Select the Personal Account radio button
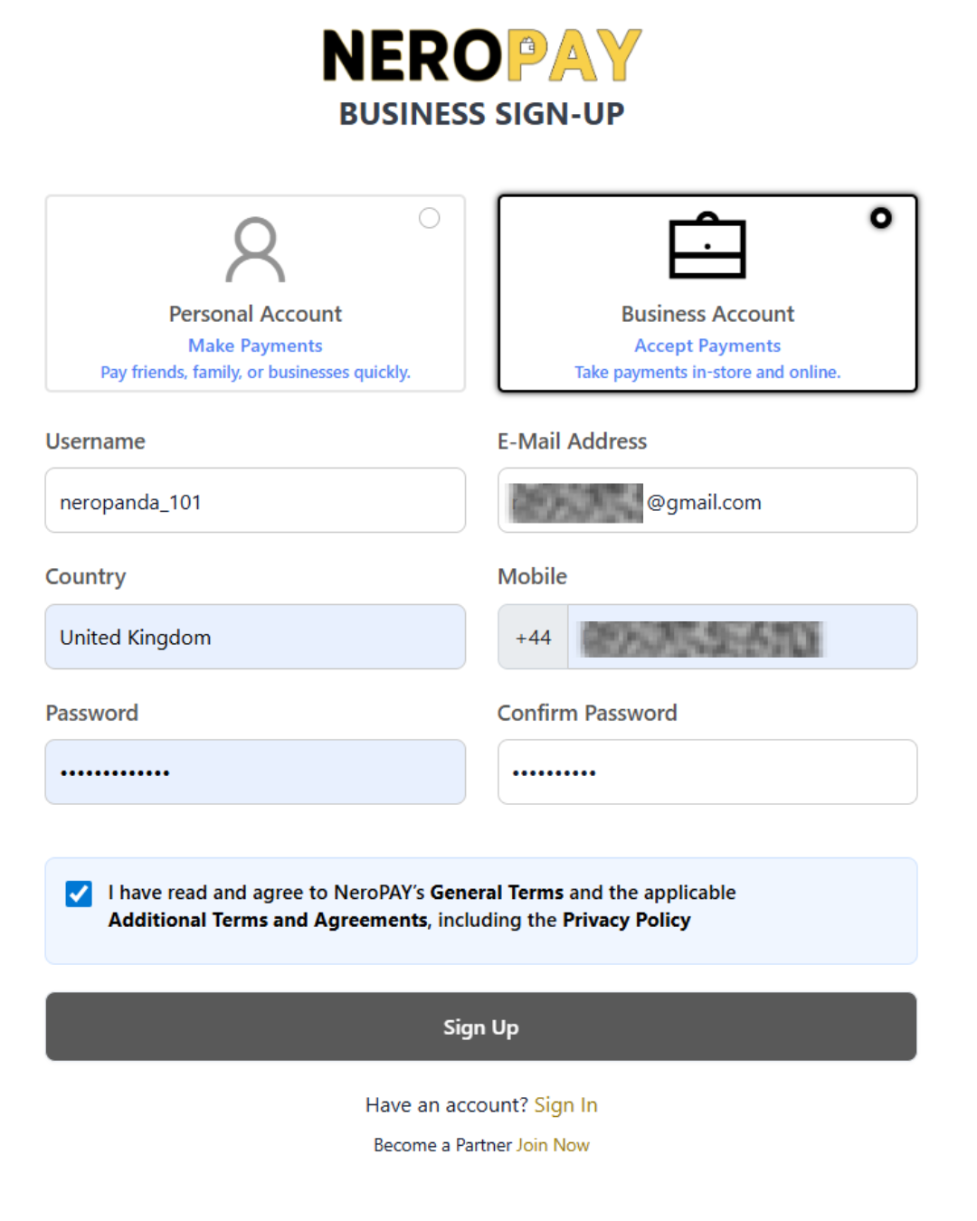The width and height of the screenshot is (977, 1221). click(429, 217)
